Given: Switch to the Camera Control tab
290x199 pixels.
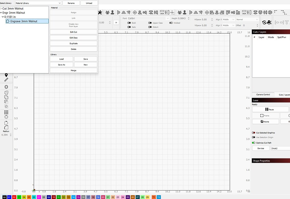Looking at the screenshot, I should coord(263,95).
